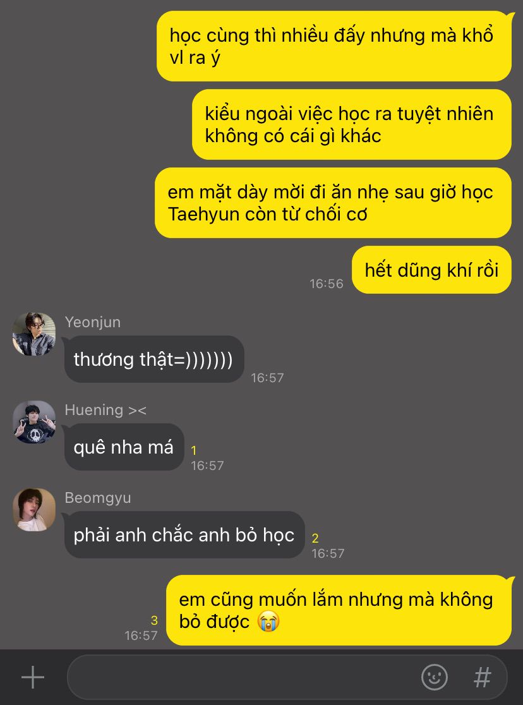This screenshot has width=523, height=705.
Task: Select the "thương thật=)))))))" message
Action: coord(153,359)
